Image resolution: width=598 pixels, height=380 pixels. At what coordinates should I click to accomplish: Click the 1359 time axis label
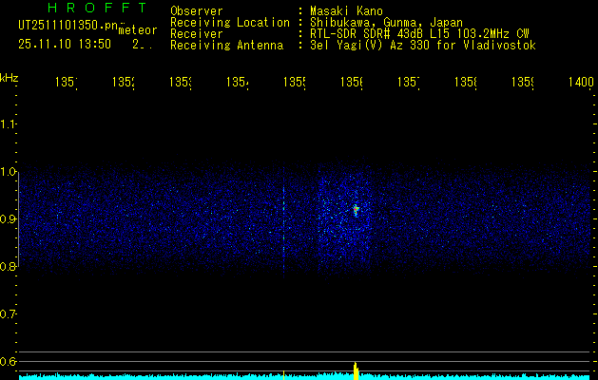point(523,82)
